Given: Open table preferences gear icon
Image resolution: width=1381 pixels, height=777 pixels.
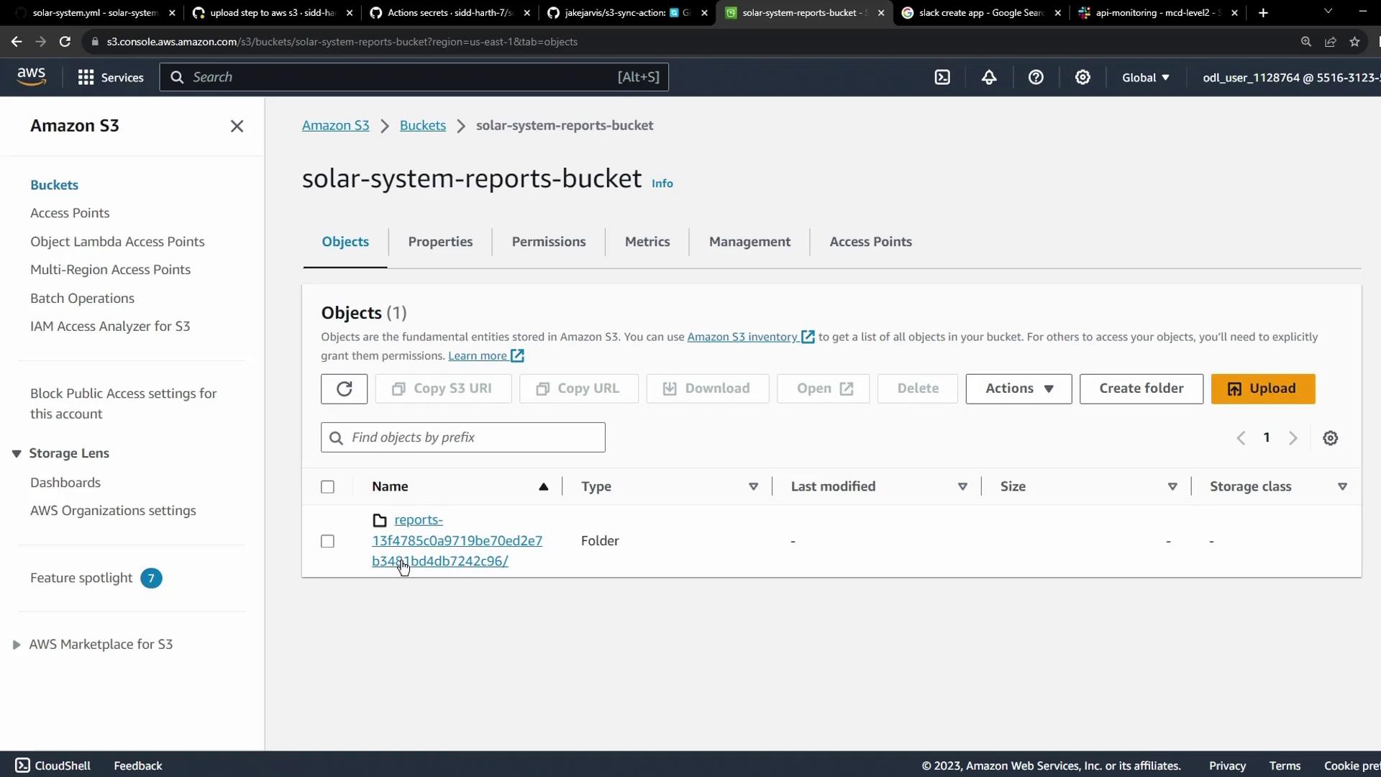Looking at the screenshot, I should [1330, 438].
